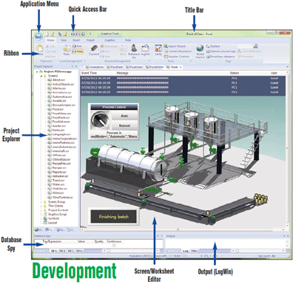This screenshot has width=296, height=284.
Task: Click Remove unused tags
Action: [x=221, y=52]
